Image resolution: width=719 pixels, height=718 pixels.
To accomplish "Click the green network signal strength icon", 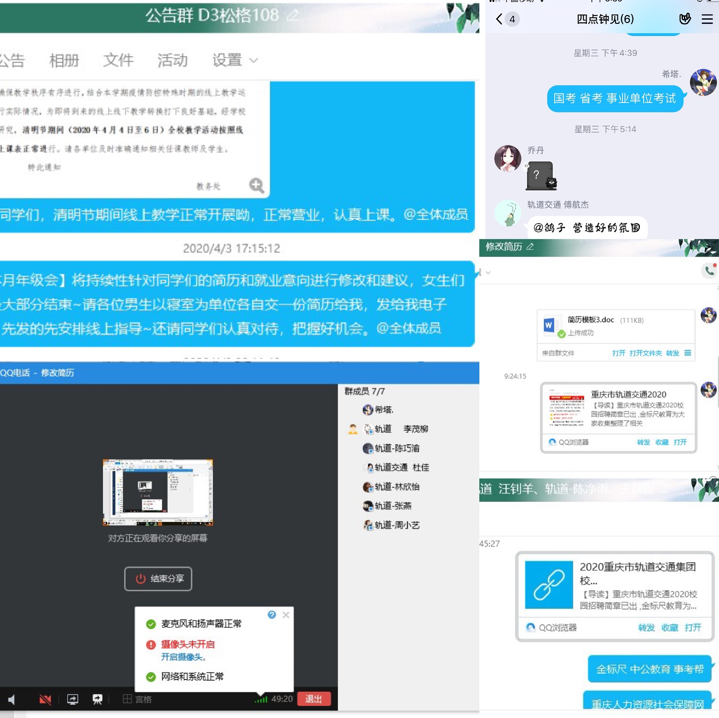I will [x=261, y=699].
